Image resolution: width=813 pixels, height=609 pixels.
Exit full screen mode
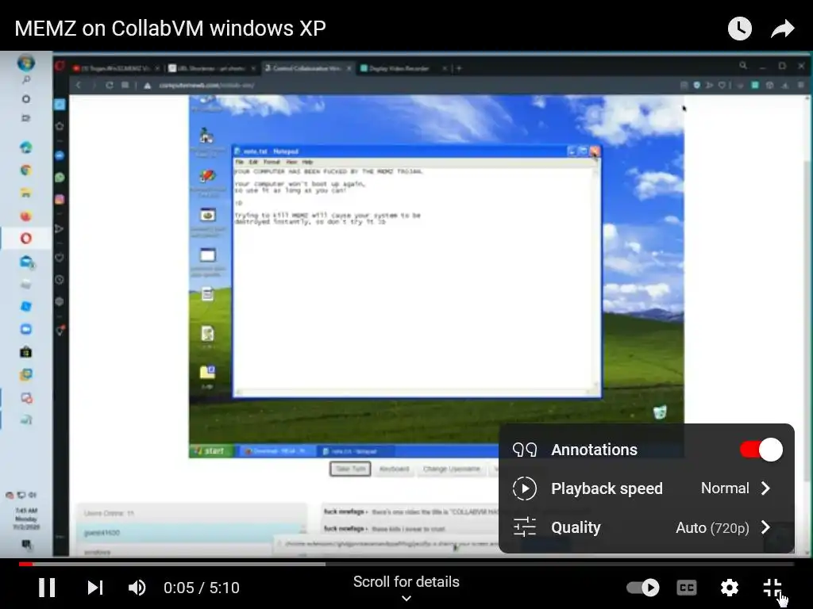[x=772, y=588]
